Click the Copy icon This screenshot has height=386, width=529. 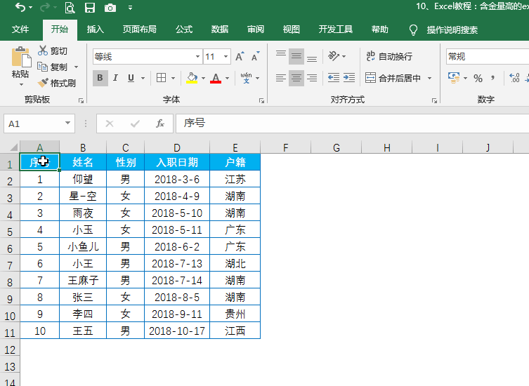click(x=43, y=67)
